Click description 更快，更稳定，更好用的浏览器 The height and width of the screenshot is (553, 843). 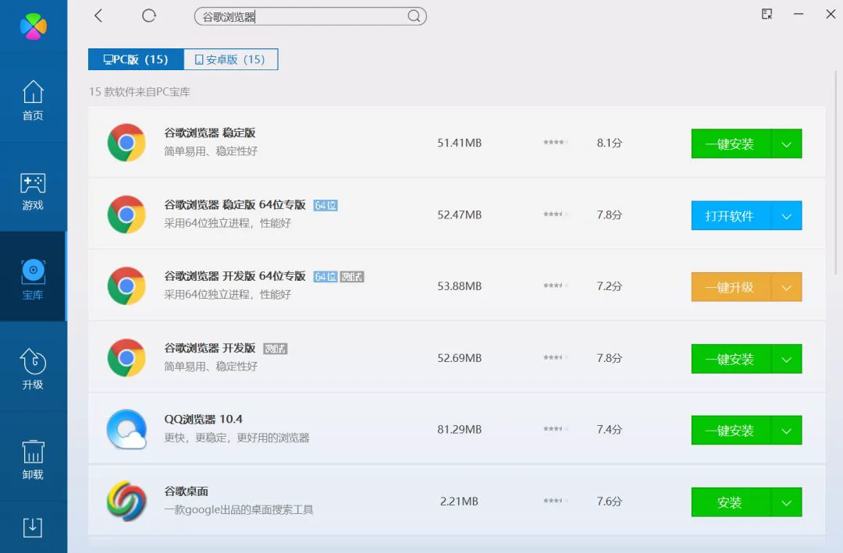237,438
